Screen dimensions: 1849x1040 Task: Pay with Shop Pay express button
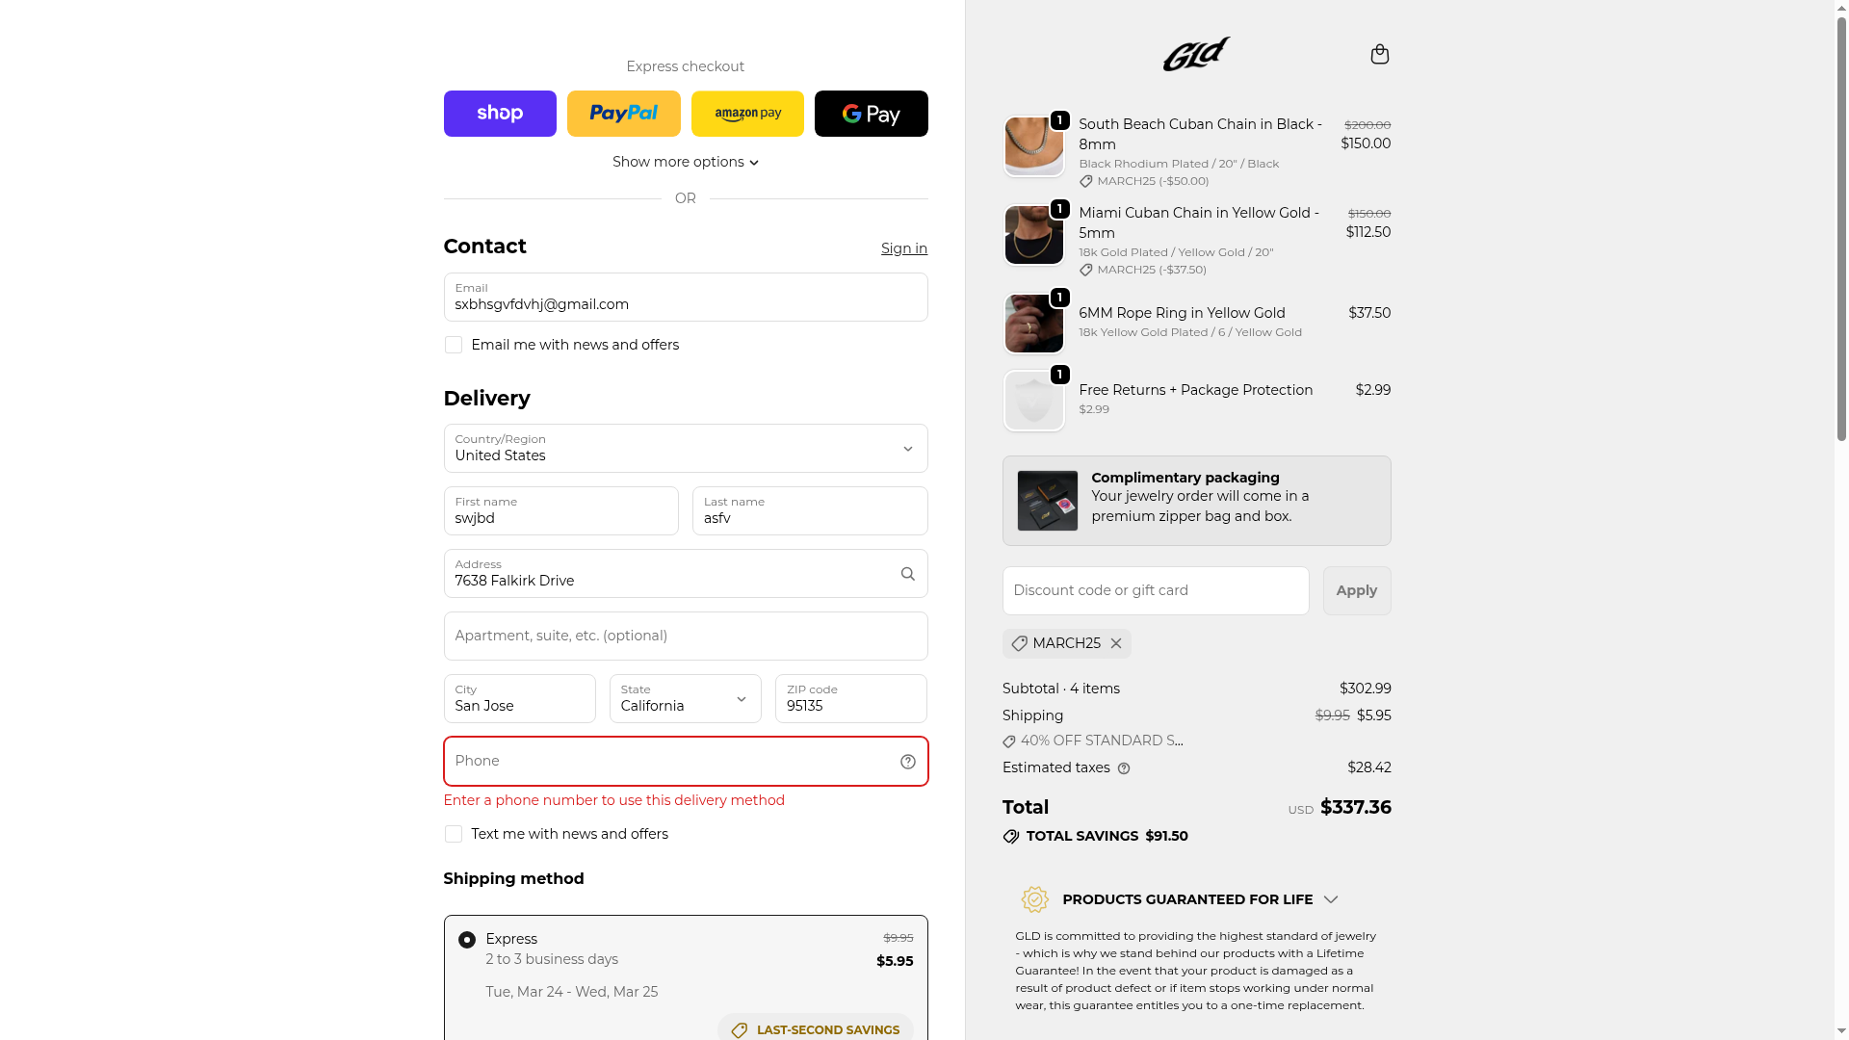click(x=500, y=114)
